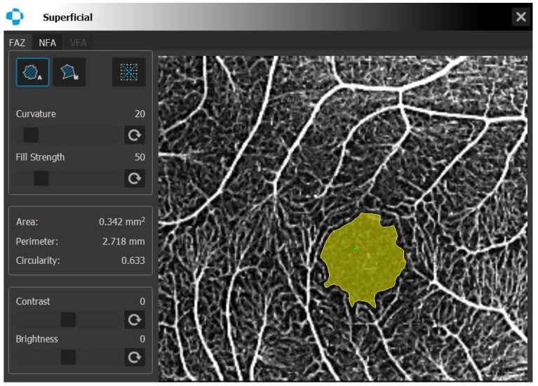Screen dimensions: 538x386
Task: Click the clear selection grid icon
Action: tap(129, 72)
